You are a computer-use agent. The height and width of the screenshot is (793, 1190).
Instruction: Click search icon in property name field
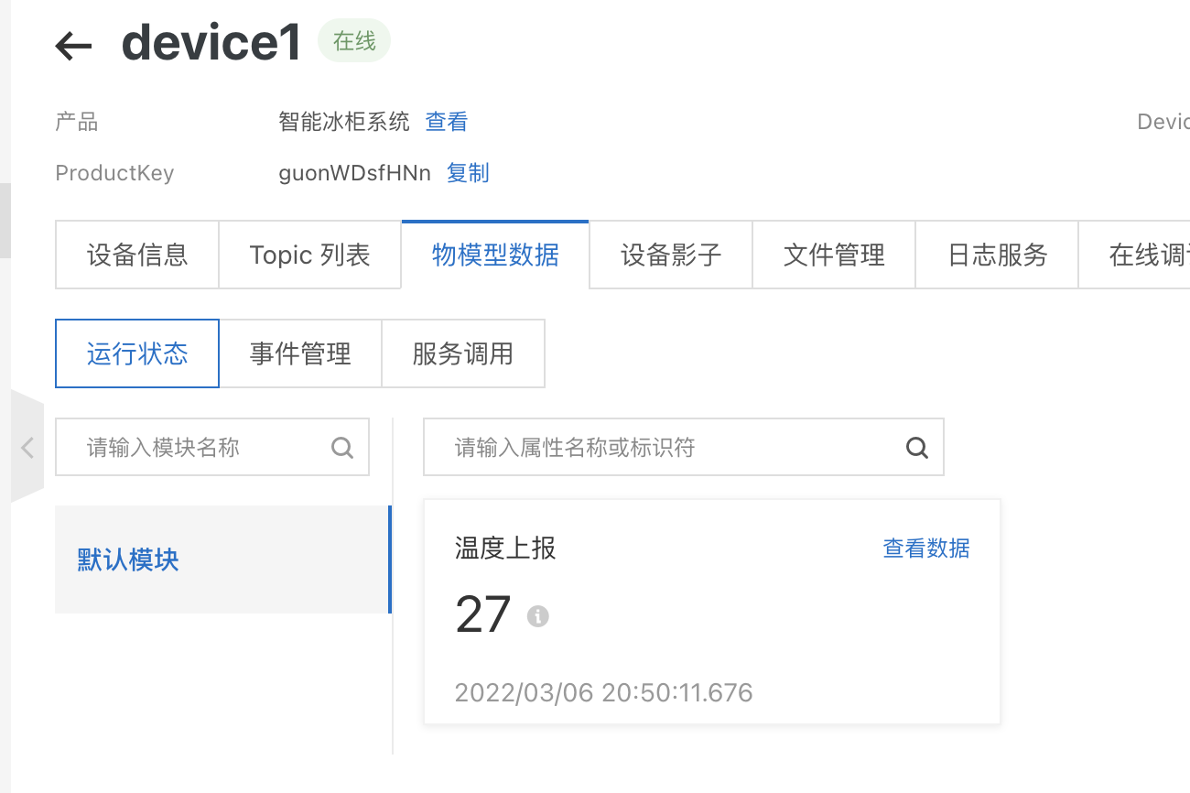tap(916, 448)
